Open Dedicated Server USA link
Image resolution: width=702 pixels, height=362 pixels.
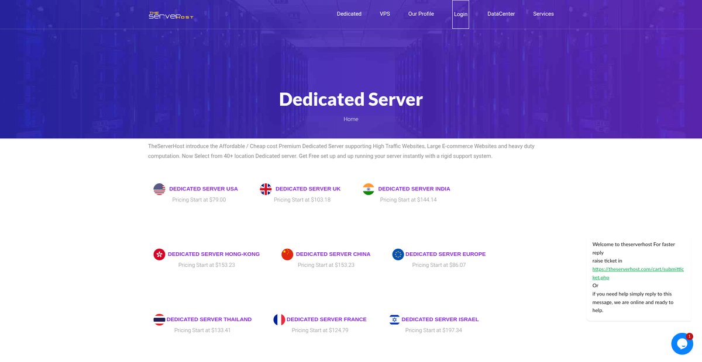(204, 189)
